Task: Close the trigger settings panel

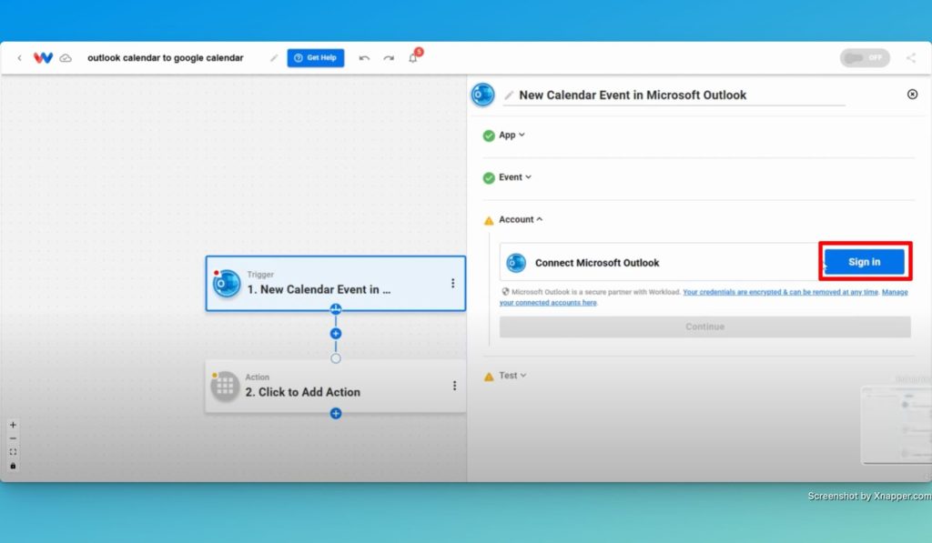Action: coord(912,94)
